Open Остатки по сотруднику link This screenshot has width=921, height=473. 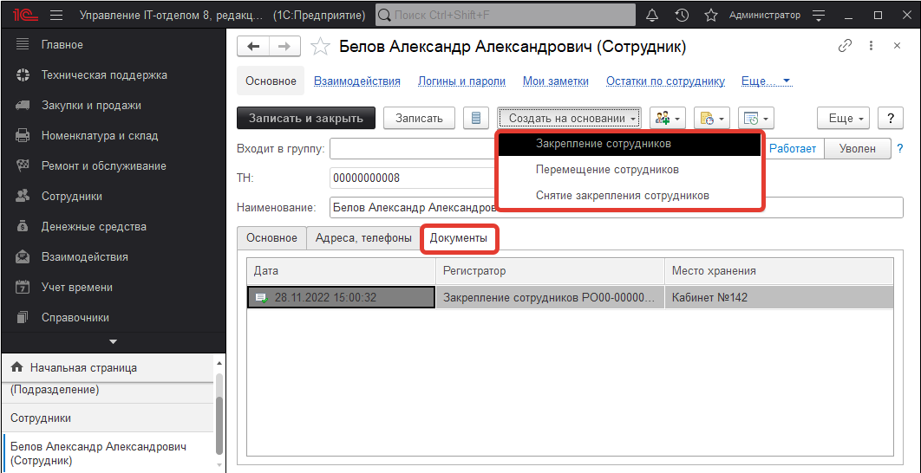click(x=665, y=81)
